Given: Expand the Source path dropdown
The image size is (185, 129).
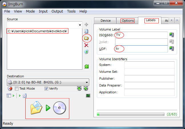Looking at the screenshot, I should (80, 25).
